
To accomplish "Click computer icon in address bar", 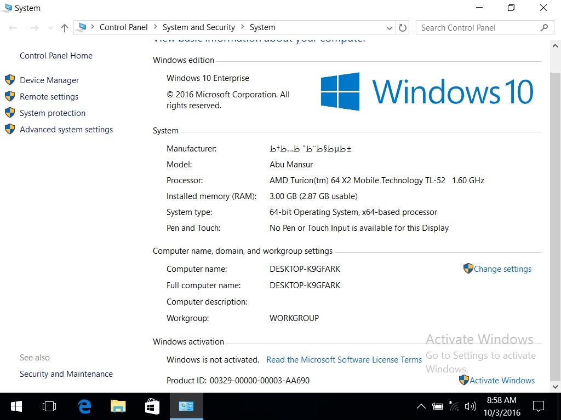I will (82, 27).
